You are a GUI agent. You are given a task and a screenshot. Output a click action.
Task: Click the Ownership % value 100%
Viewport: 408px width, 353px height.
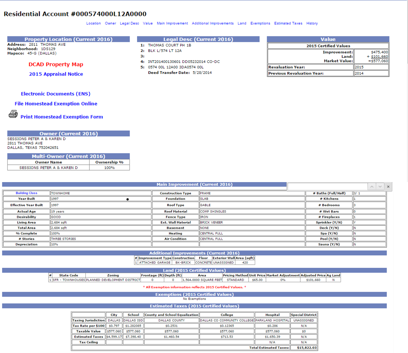click(109, 168)
